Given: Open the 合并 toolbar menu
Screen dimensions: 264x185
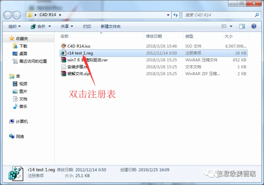Looking at the screenshot, I should [41, 27].
